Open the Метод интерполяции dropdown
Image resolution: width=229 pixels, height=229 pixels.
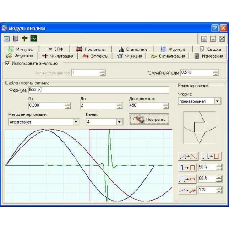(x=76, y=122)
